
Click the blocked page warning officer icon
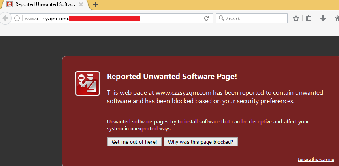[x=87, y=83]
